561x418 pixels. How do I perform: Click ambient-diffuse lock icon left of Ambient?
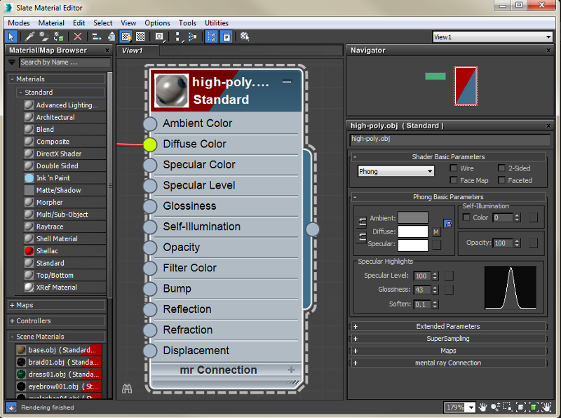click(x=363, y=222)
